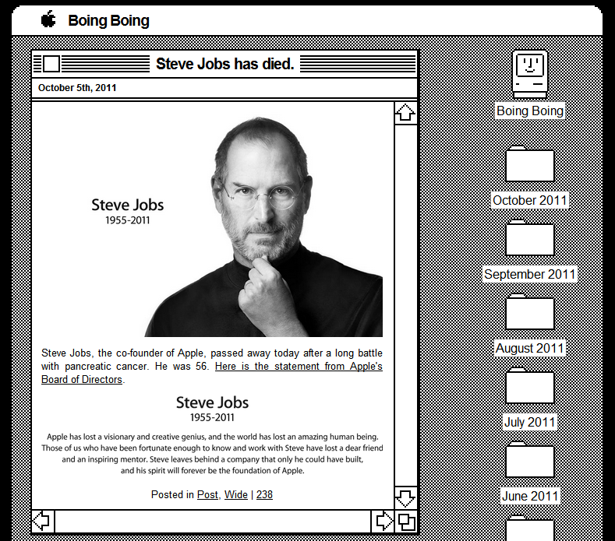615x541 pixels.
Task: Click the scroll left arrow
Action: (x=42, y=522)
